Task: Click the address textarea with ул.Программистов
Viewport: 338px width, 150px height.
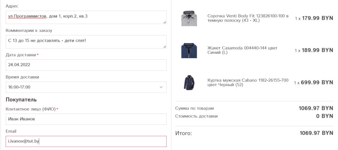Action: point(86,17)
